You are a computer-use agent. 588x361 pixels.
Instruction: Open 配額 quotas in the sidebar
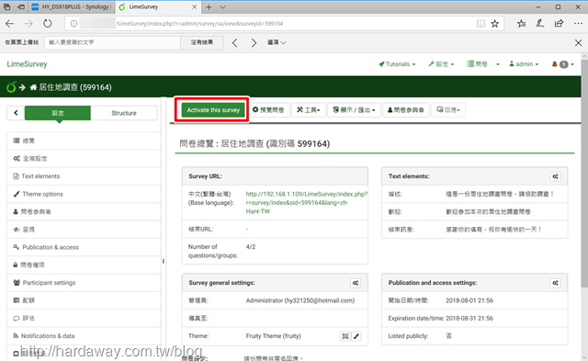pyautogui.click(x=84, y=300)
